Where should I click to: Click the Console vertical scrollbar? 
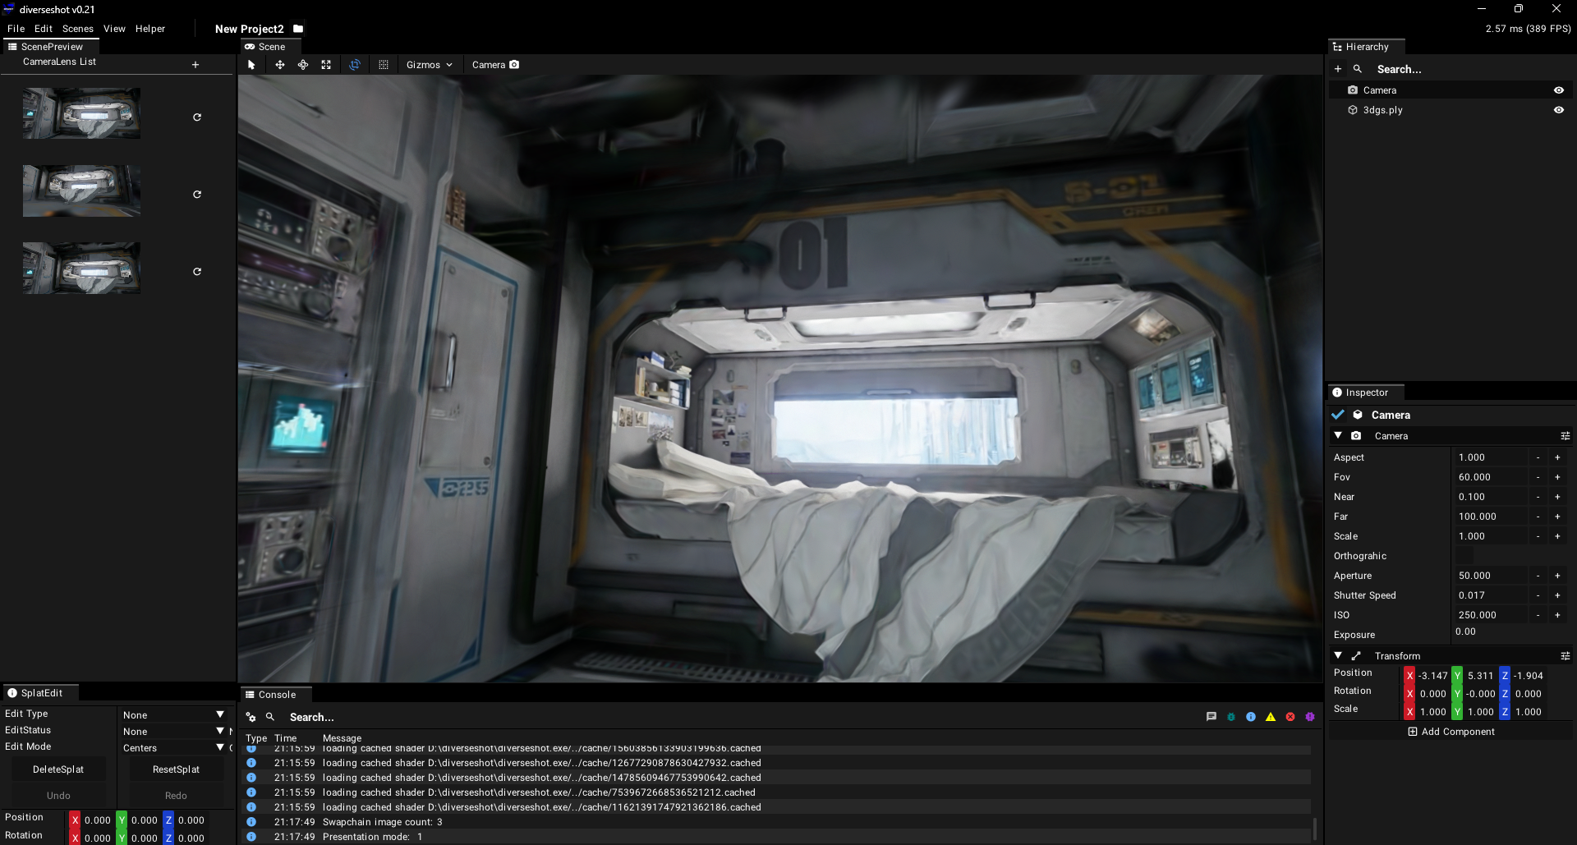1315,829
